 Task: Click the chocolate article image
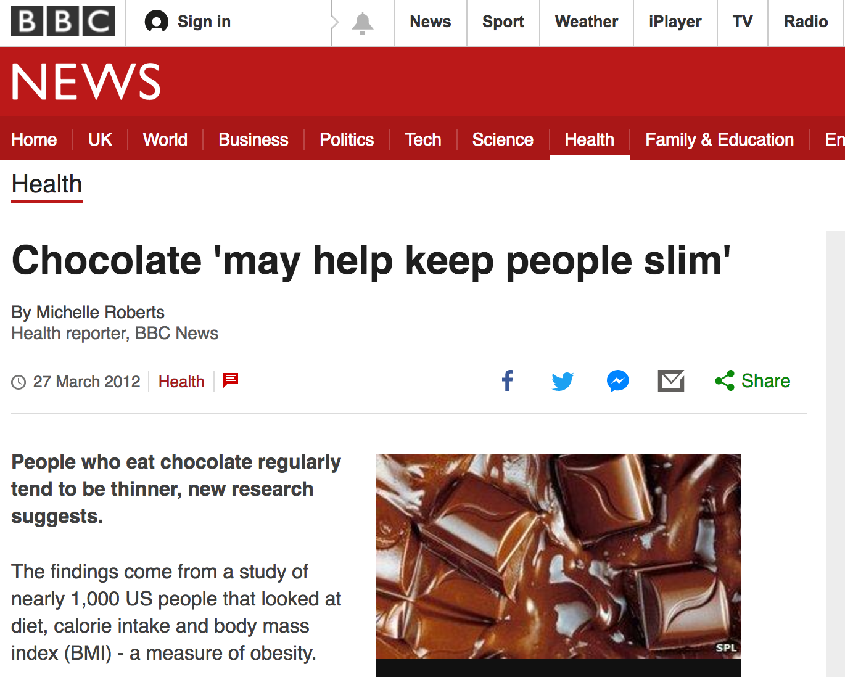pyautogui.click(x=558, y=556)
